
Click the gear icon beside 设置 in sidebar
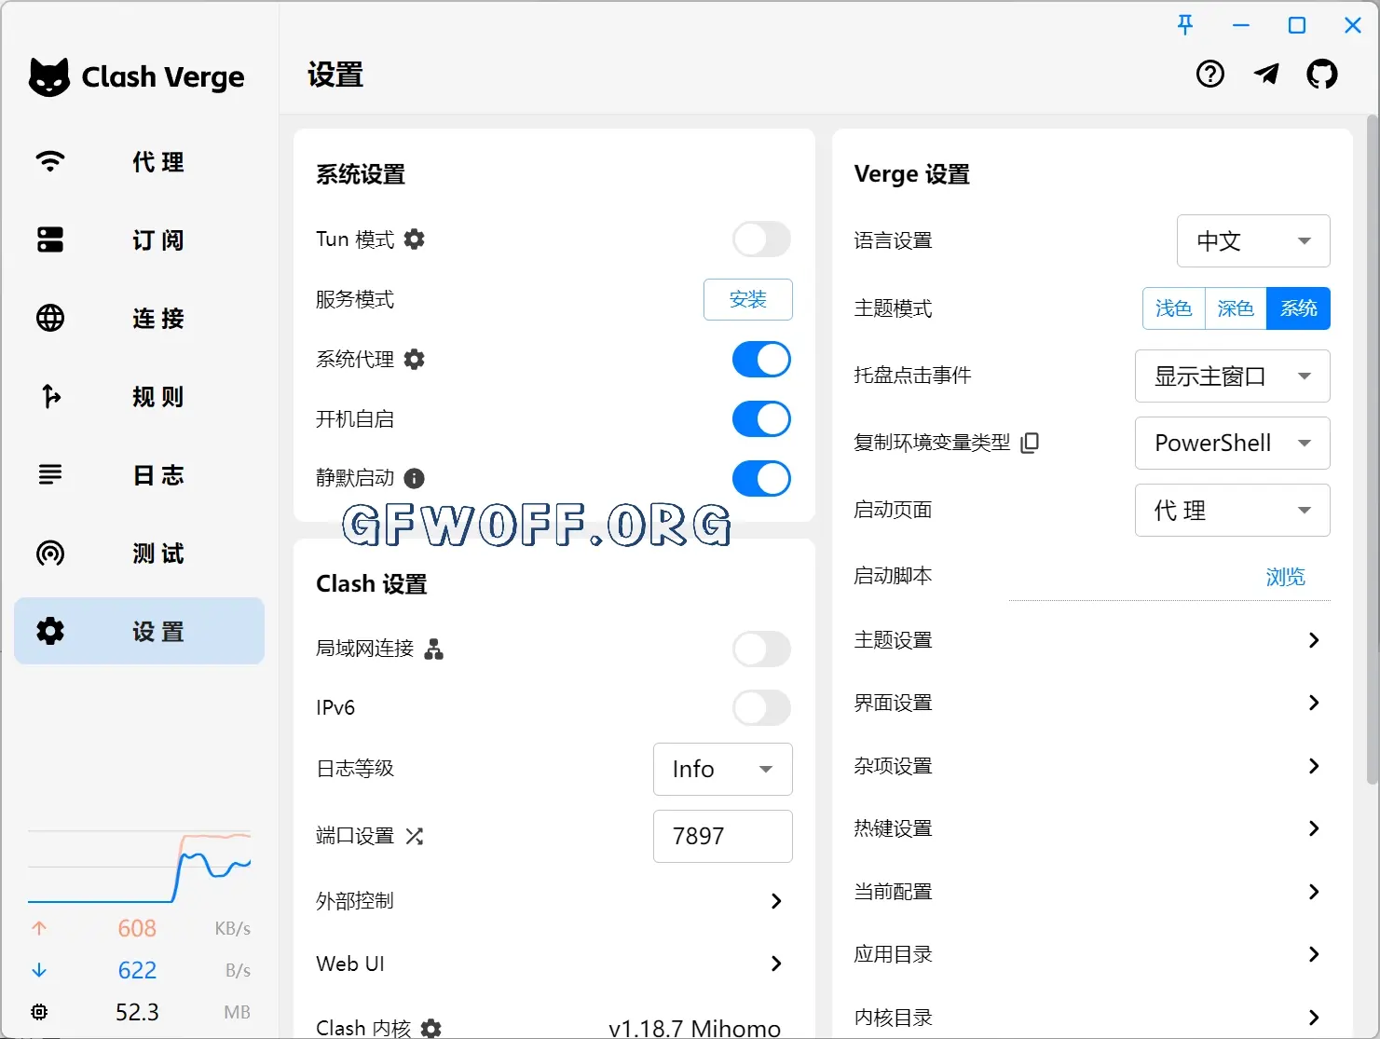click(50, 631)
